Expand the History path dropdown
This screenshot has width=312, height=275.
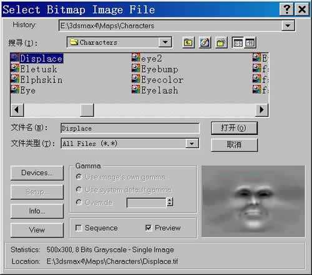(288, 26)
